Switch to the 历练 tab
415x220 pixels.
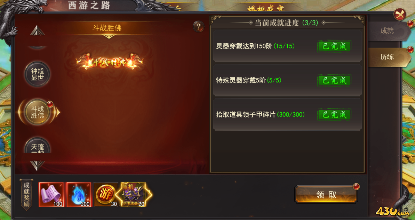(x=387, y=57)
